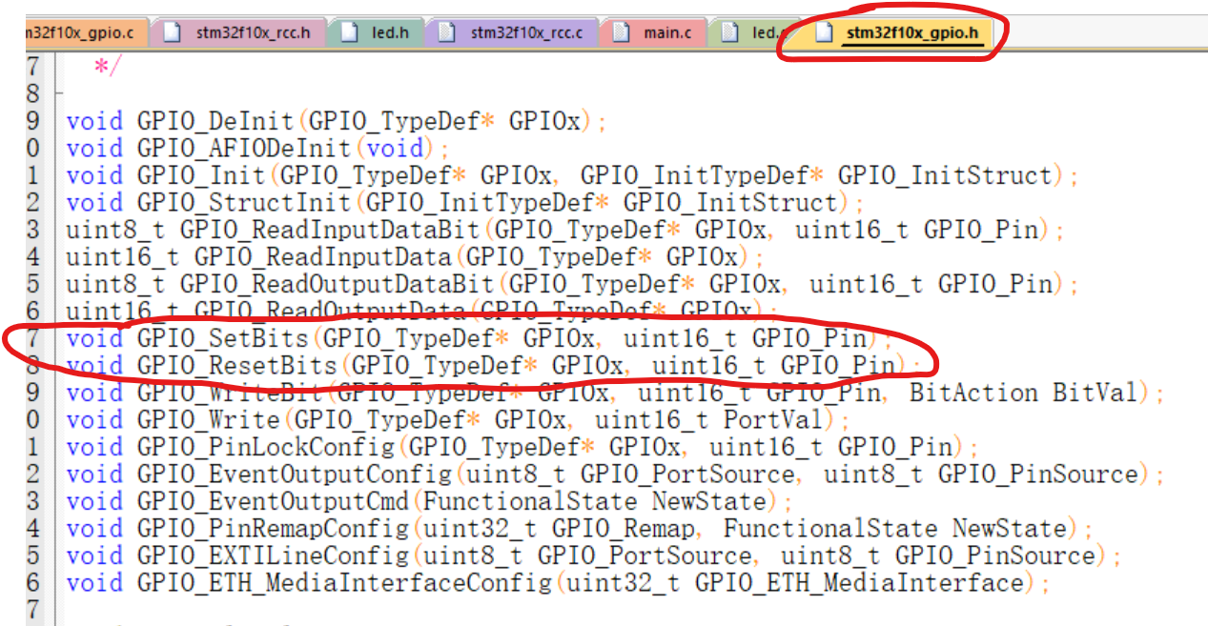Open the main.c editor tab
Viewport: 1208px width, 626px height.
coord(653,33)
